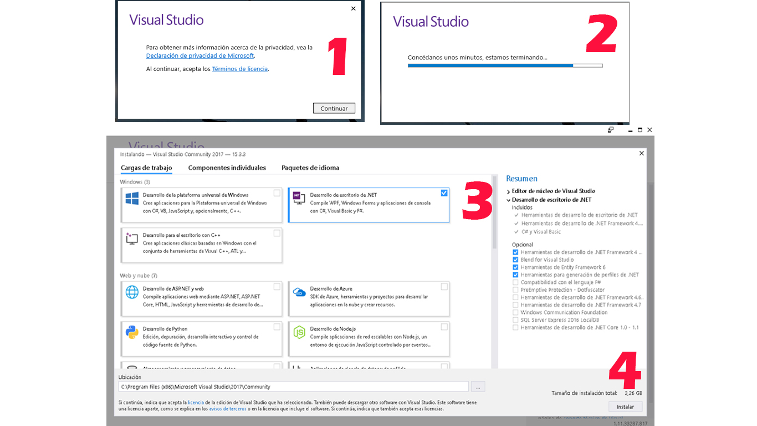Image resolution: width=757 pixels, height=426 pixels.
Task: Check the Desarrollo de Node.js workload box
Action: [x=444, y=327]
